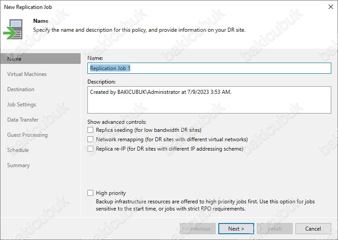Screen dimensions: 338x240
Task: Select the Guest Processing step
Action: (x=27, y=135)
